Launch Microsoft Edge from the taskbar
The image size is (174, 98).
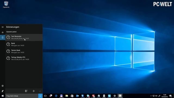[x=56, y=96]
